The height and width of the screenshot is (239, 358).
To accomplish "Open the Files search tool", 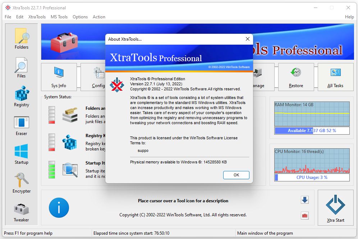I will [22, 67].
